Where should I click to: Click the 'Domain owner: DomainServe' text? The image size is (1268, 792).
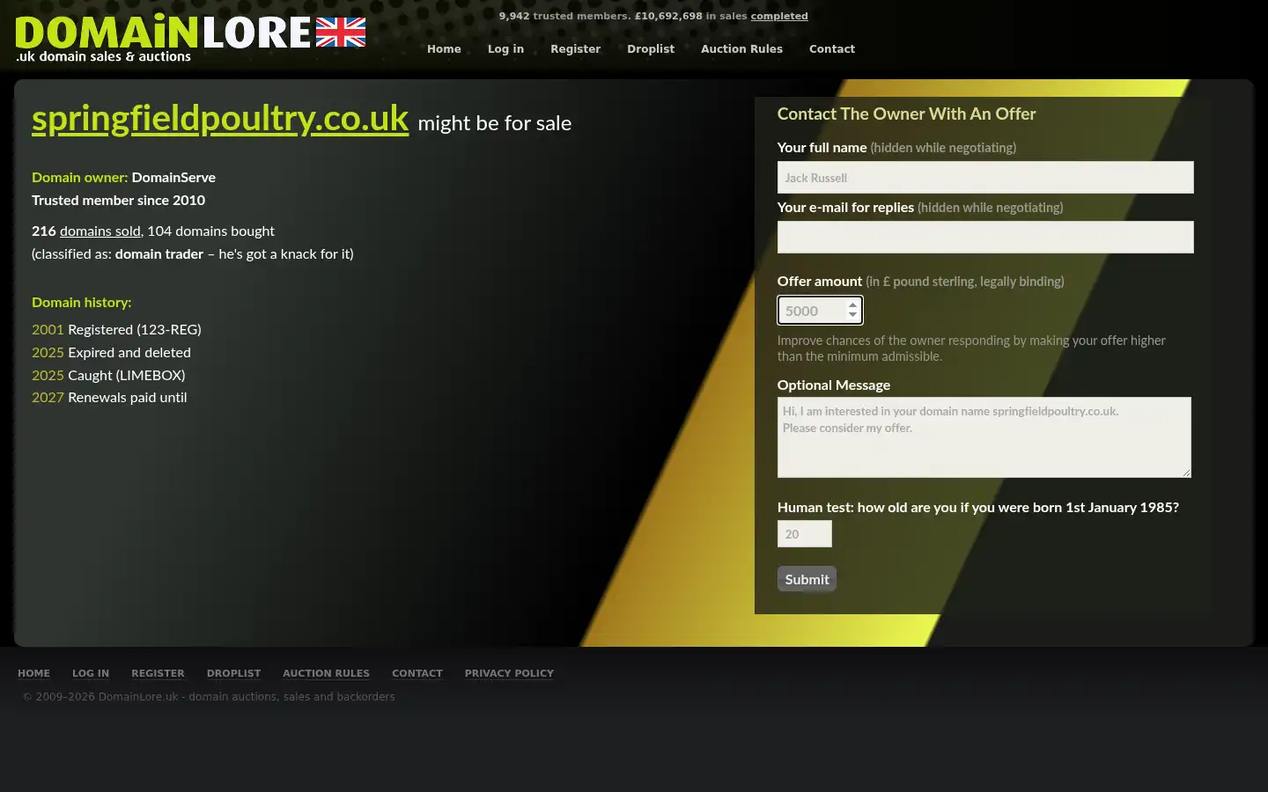point(123,177)
